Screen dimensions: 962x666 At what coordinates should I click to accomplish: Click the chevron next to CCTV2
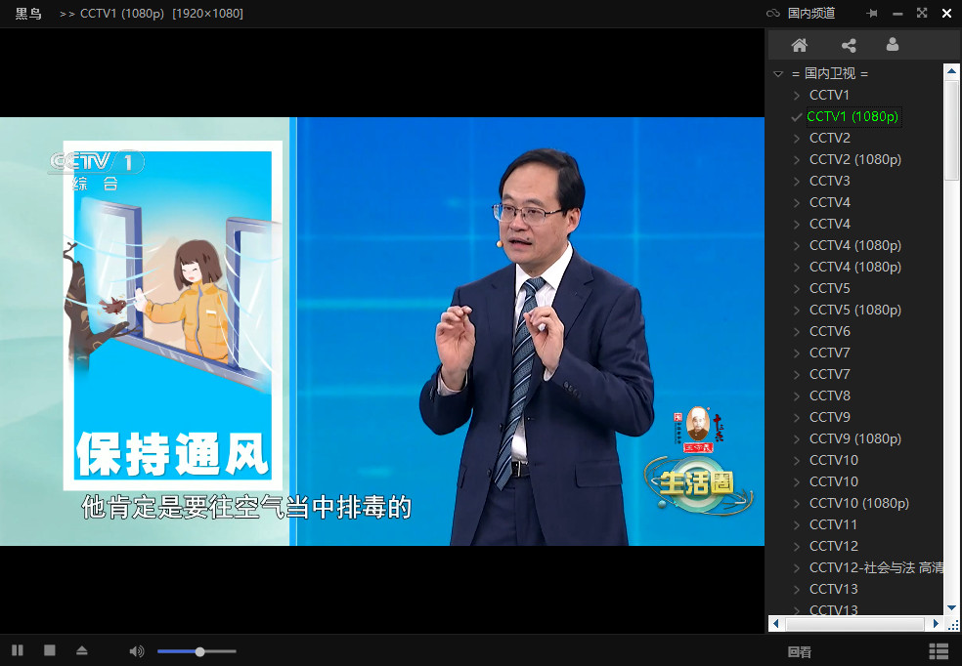point(797,139)
